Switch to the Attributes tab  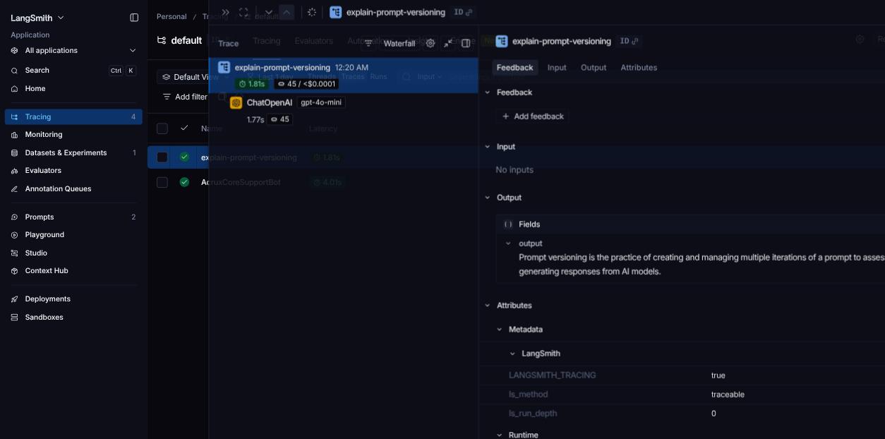tap(639, 68)
